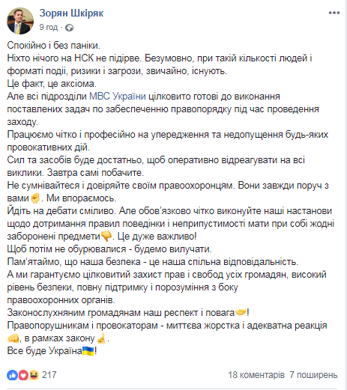Click the globe public audience icon

point(69,28)
